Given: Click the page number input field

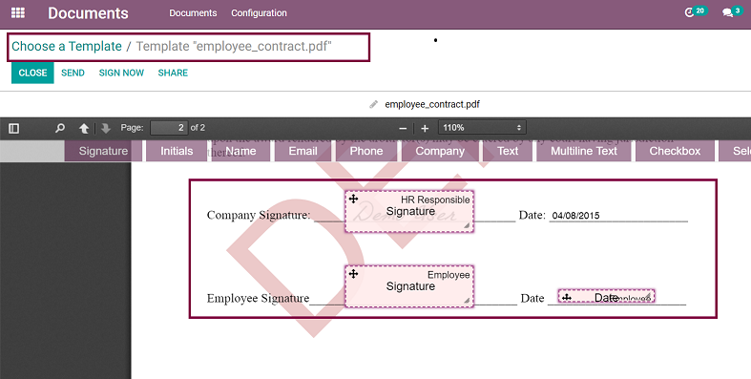Looking at the screenshot, I should (169, 128).
